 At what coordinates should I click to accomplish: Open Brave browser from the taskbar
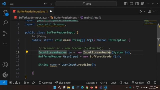click(x=96, y=87)
